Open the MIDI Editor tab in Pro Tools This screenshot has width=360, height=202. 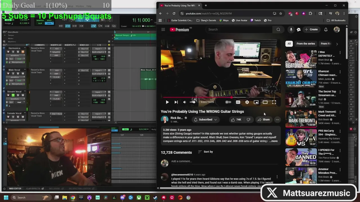15,189
